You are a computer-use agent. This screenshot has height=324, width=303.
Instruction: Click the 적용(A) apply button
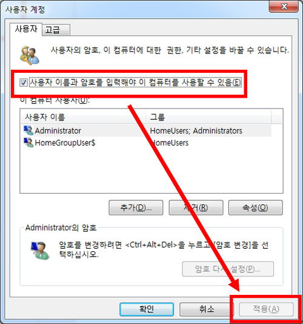266,309
